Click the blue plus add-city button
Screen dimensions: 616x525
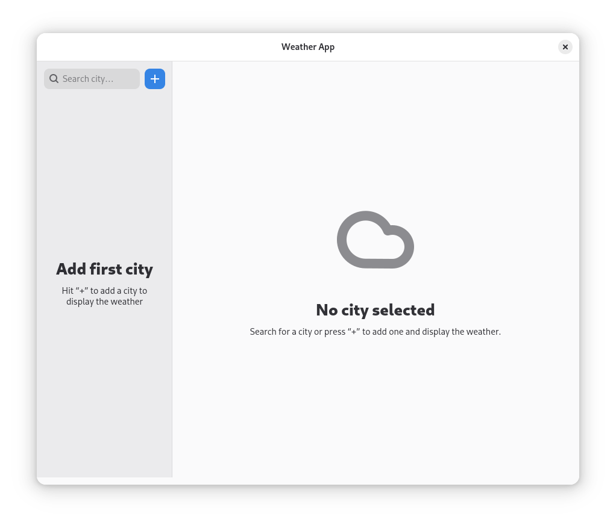155,79
